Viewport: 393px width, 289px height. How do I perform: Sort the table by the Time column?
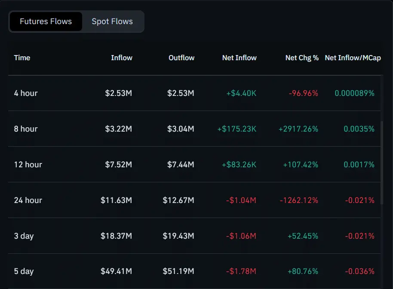(x=22, y=58)
